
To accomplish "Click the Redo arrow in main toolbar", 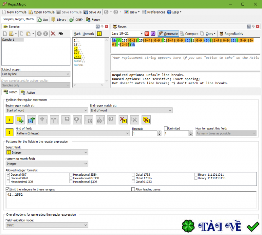I will tap(116, 12).
